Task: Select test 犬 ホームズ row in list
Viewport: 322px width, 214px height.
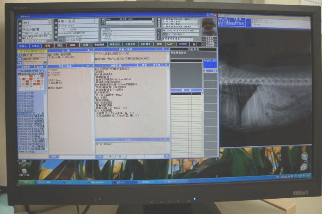Action: tap(128, 19)
